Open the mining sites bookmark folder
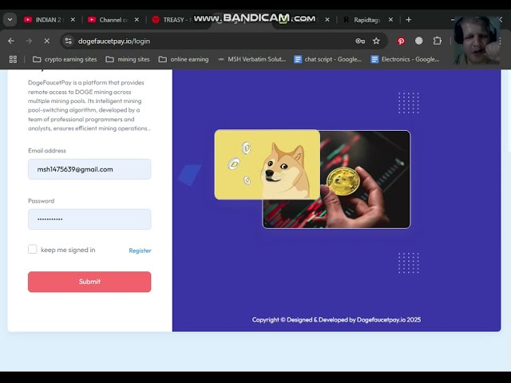511x383 pixels. [x=128, y=59]
